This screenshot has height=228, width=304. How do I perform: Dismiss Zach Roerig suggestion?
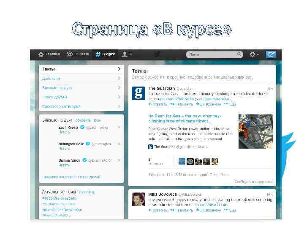(x=119, y=127)
